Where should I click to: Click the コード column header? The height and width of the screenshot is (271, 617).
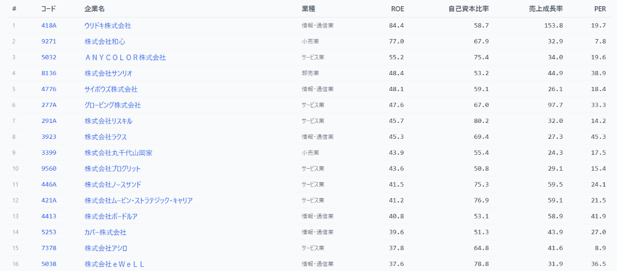coord(49,9)
